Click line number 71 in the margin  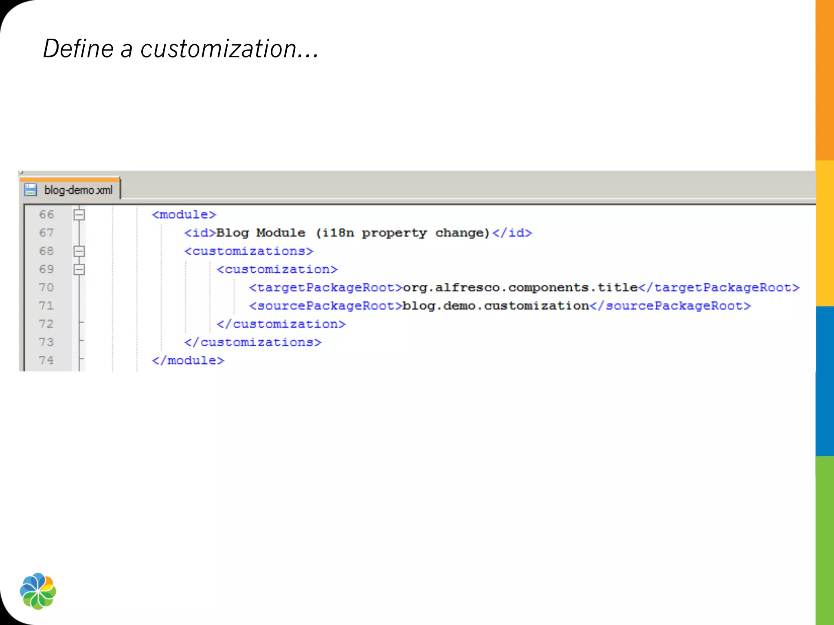46,306
